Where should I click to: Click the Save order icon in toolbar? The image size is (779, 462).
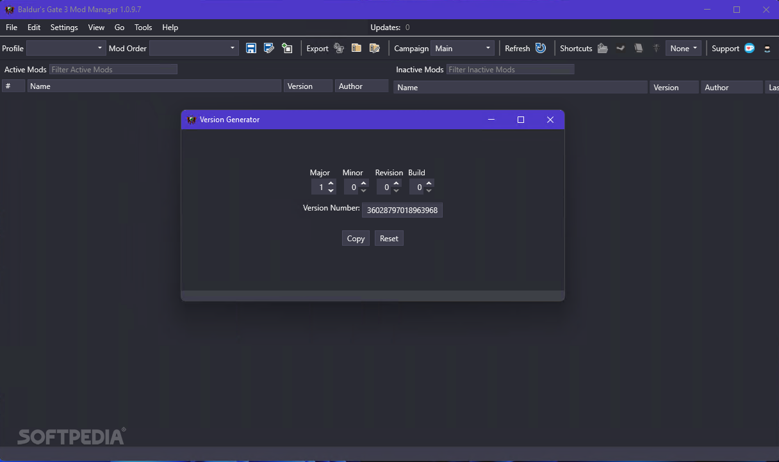click(251, 48)
